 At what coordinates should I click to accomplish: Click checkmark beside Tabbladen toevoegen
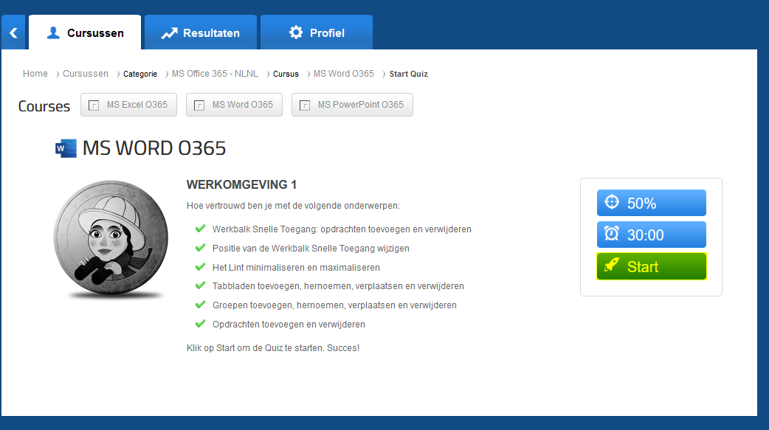pos(200,285)
